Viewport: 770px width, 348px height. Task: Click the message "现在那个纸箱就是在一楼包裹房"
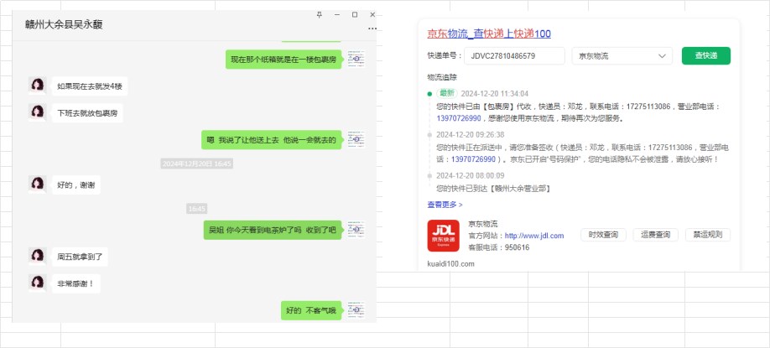click(284, 60)
